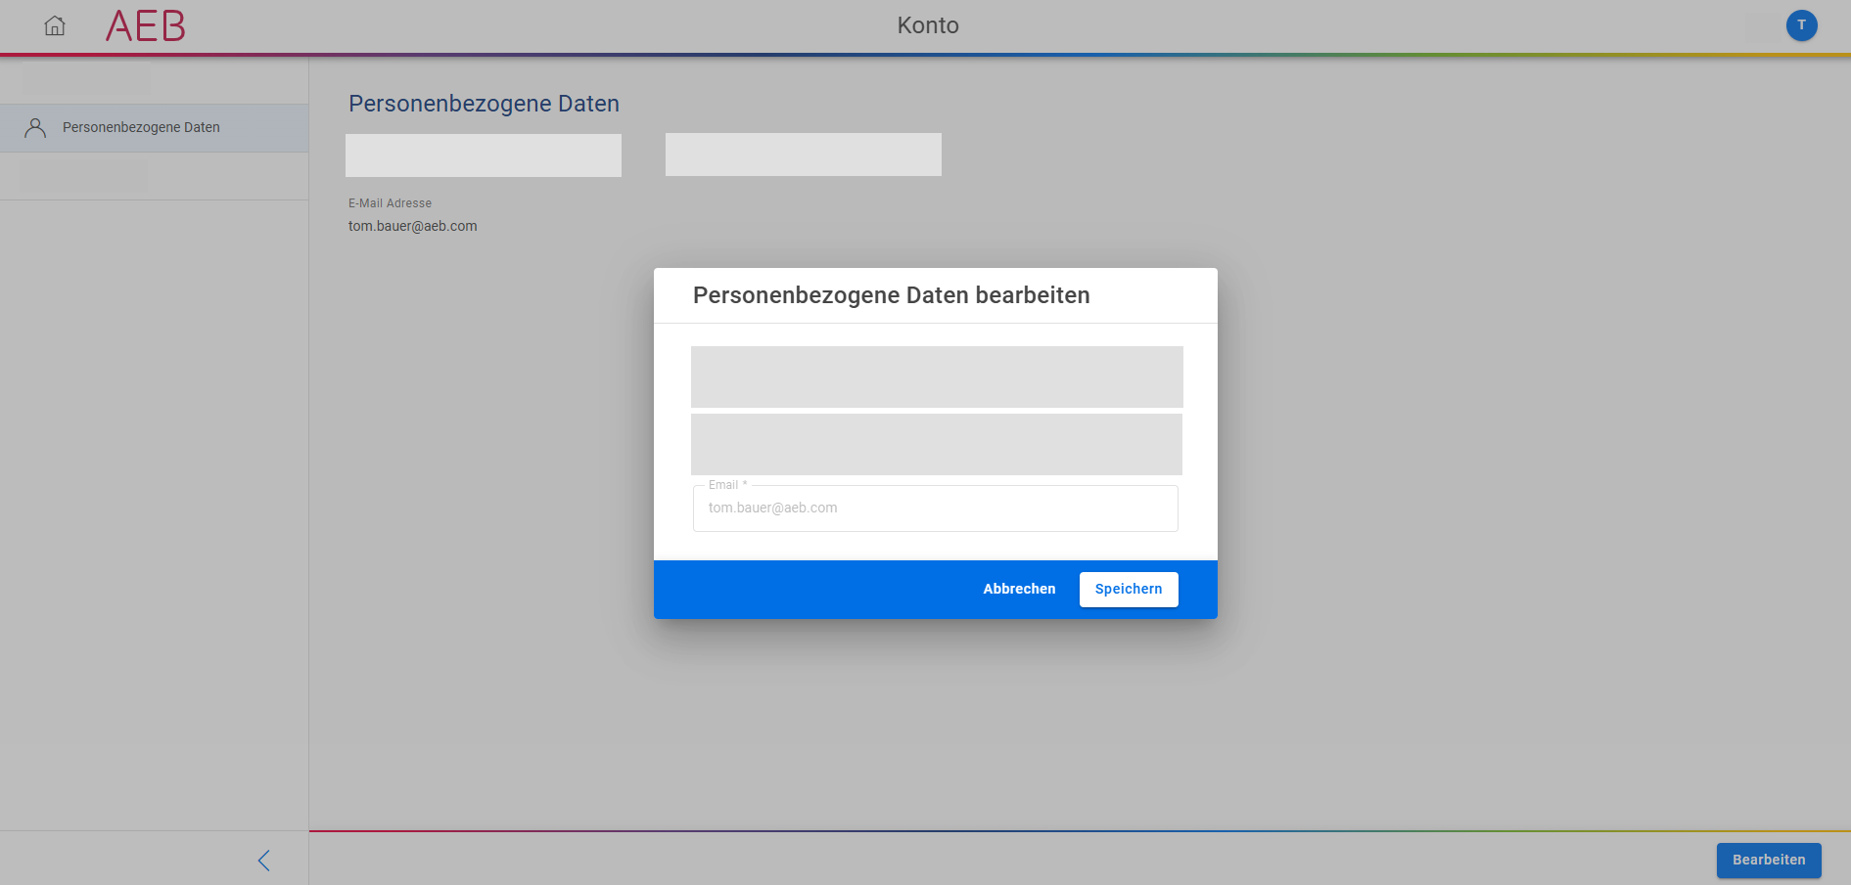Click the dialog title Personenbezogene Daten bearbeiten

pyautogui.click(x=891, y=295)
